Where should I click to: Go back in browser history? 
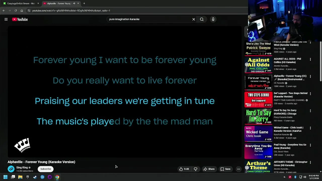coord(4,11)
